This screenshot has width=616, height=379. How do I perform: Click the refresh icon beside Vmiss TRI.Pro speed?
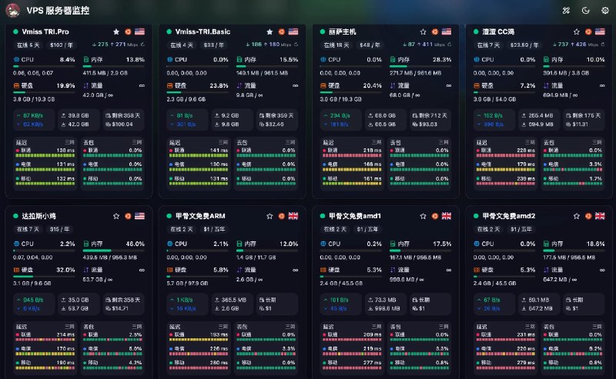click(x=142, y=45)
